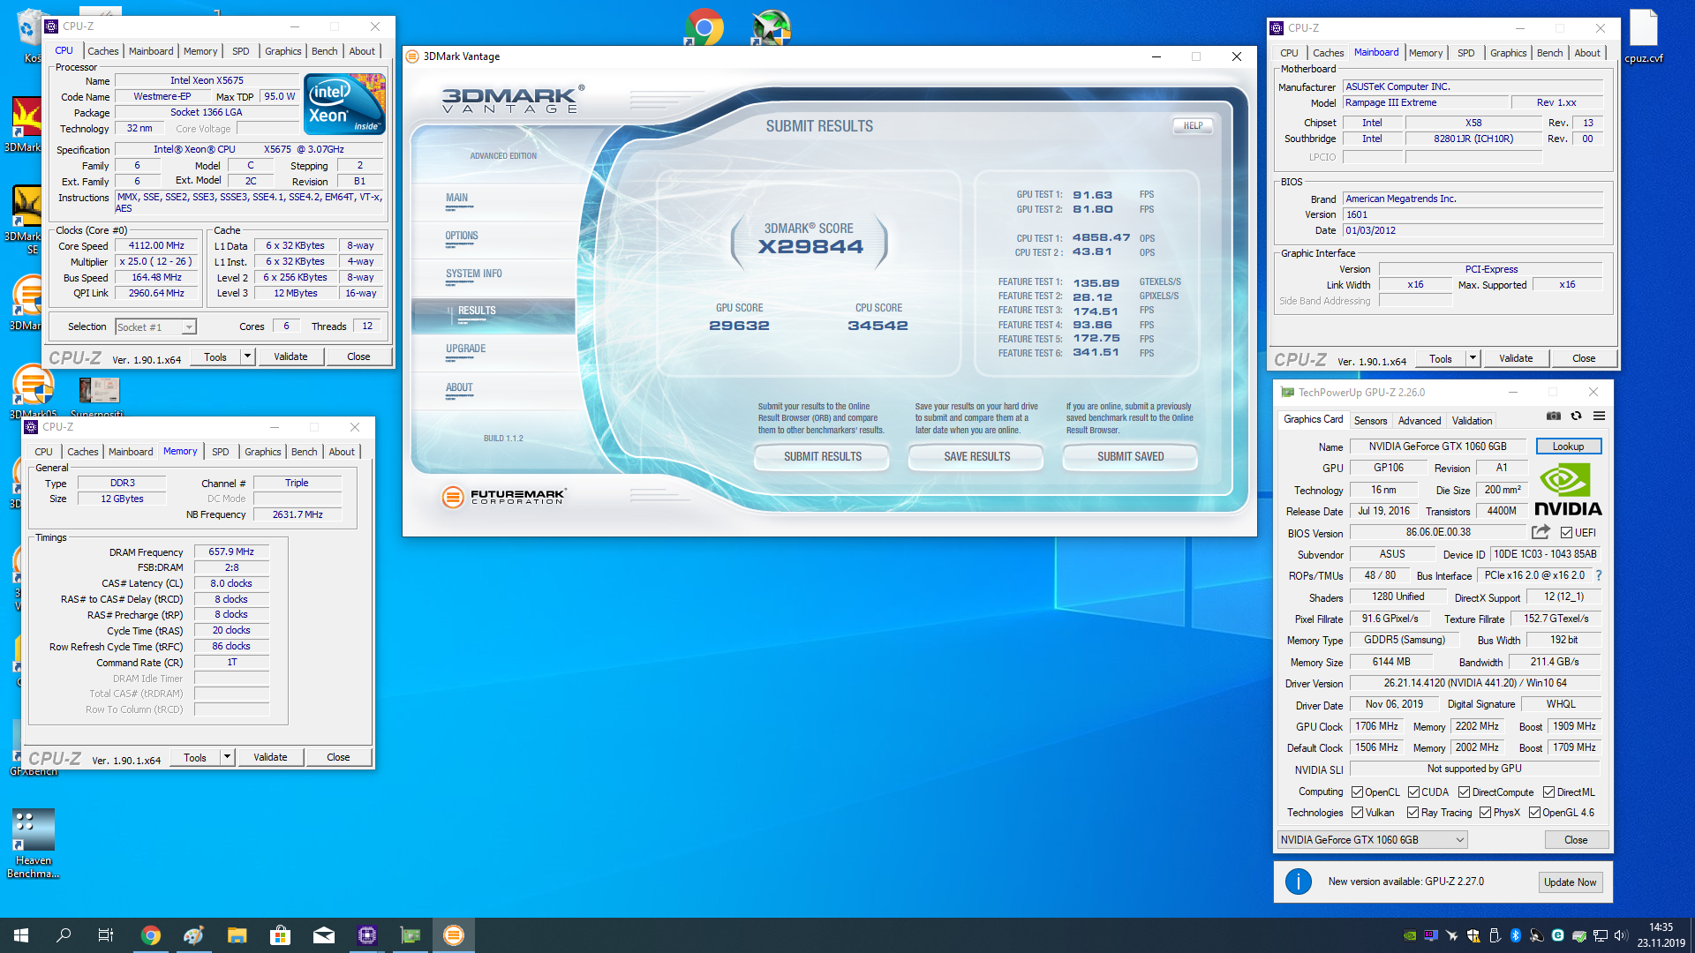
Task: Select OPTIONS in 3DMark Vantage sidebar
Action: (462, 236)
